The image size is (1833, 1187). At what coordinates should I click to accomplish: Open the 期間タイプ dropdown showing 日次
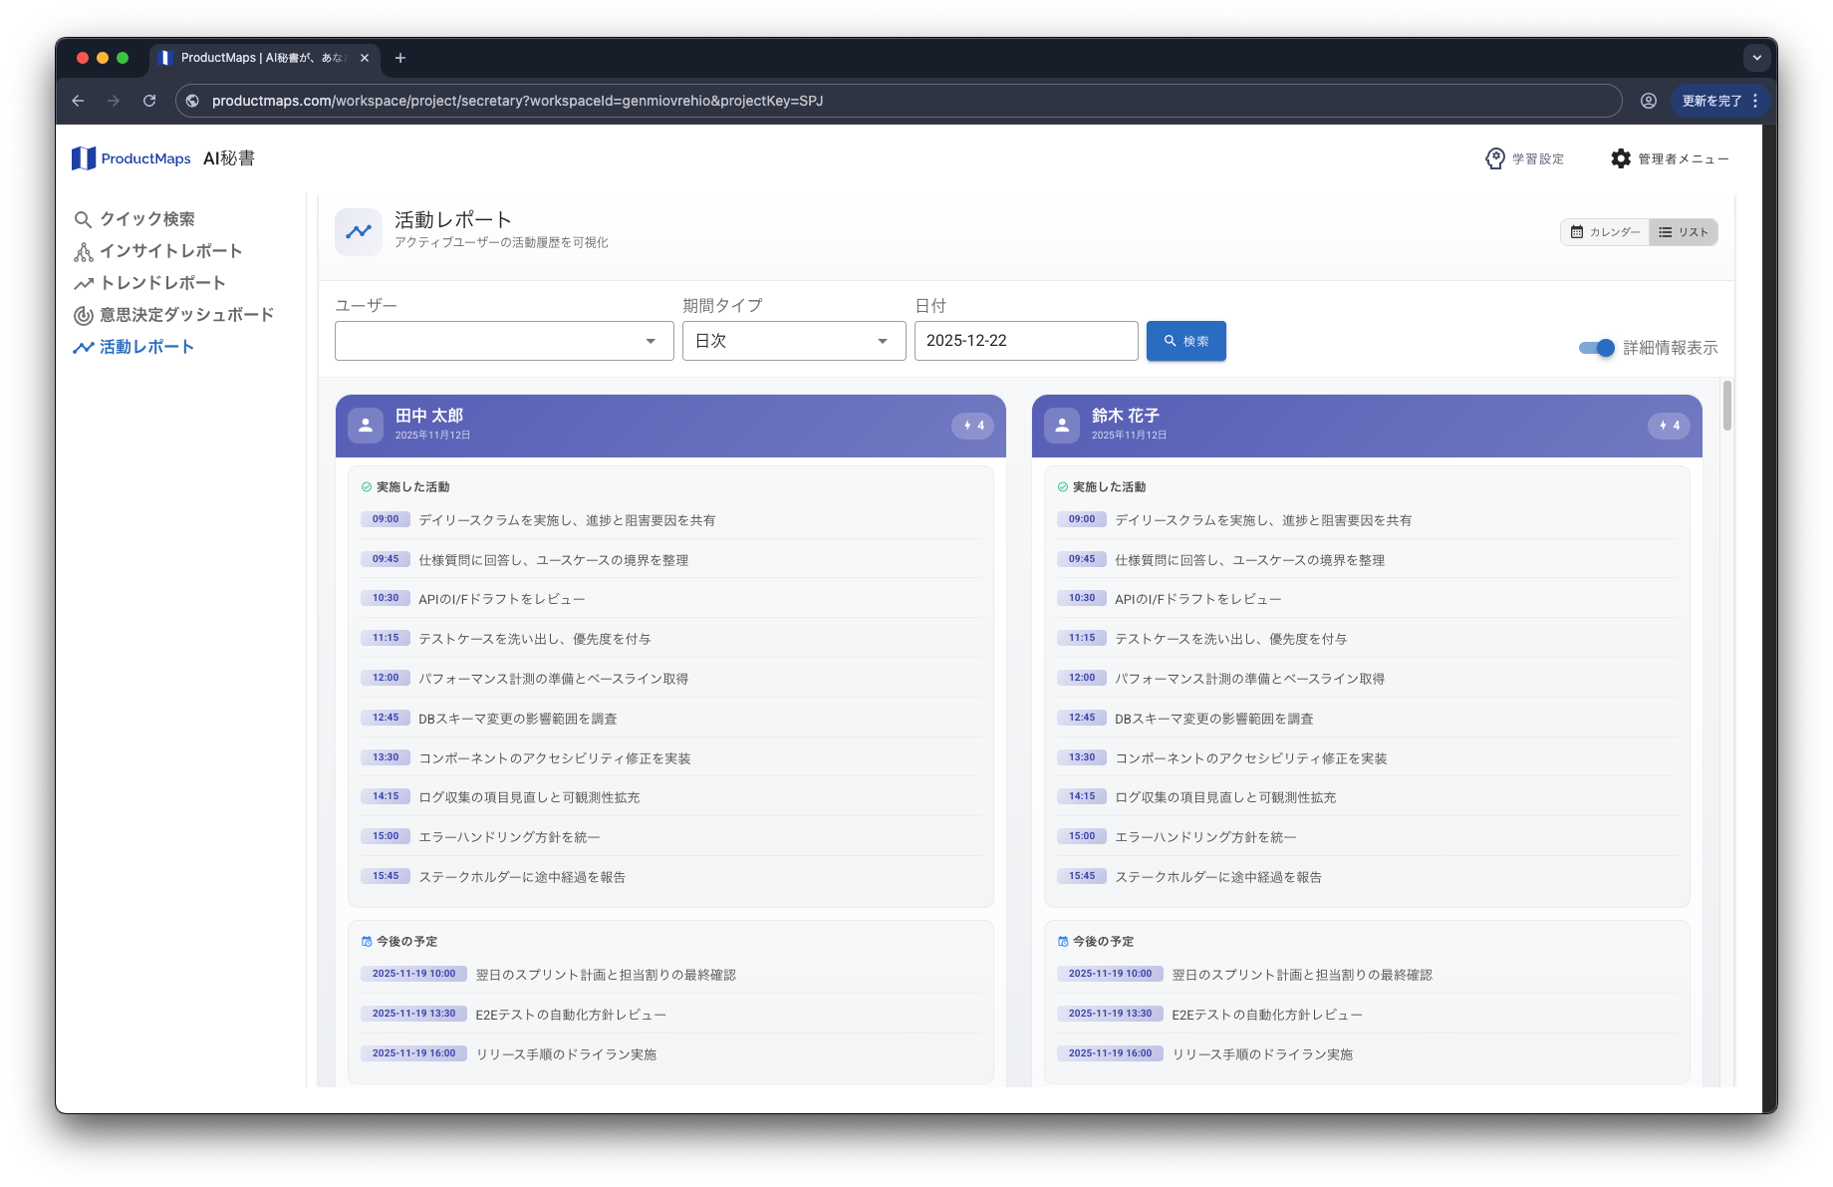(x=794, y=340)
